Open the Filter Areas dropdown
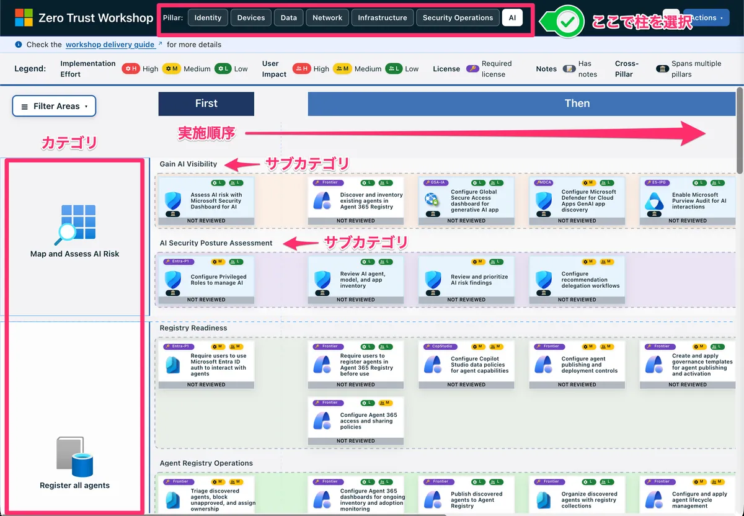The image size is (744, 516). click(x=54, y=106)
